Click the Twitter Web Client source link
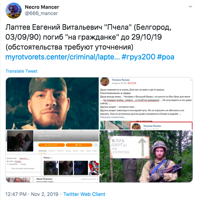This screenshot has width=197, height=200. pos(84,194)
